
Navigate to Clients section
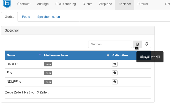(87, 4)
